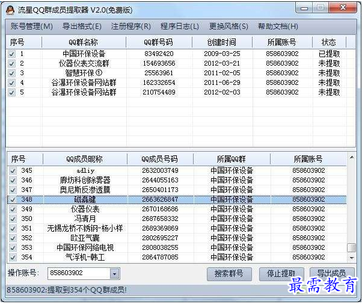
Task: Toggle checkbox for member 349 仪器仪表
Action: [x=13, y=209]
